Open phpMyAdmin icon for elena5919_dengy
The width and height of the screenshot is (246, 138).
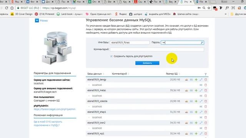click(186, 80)
